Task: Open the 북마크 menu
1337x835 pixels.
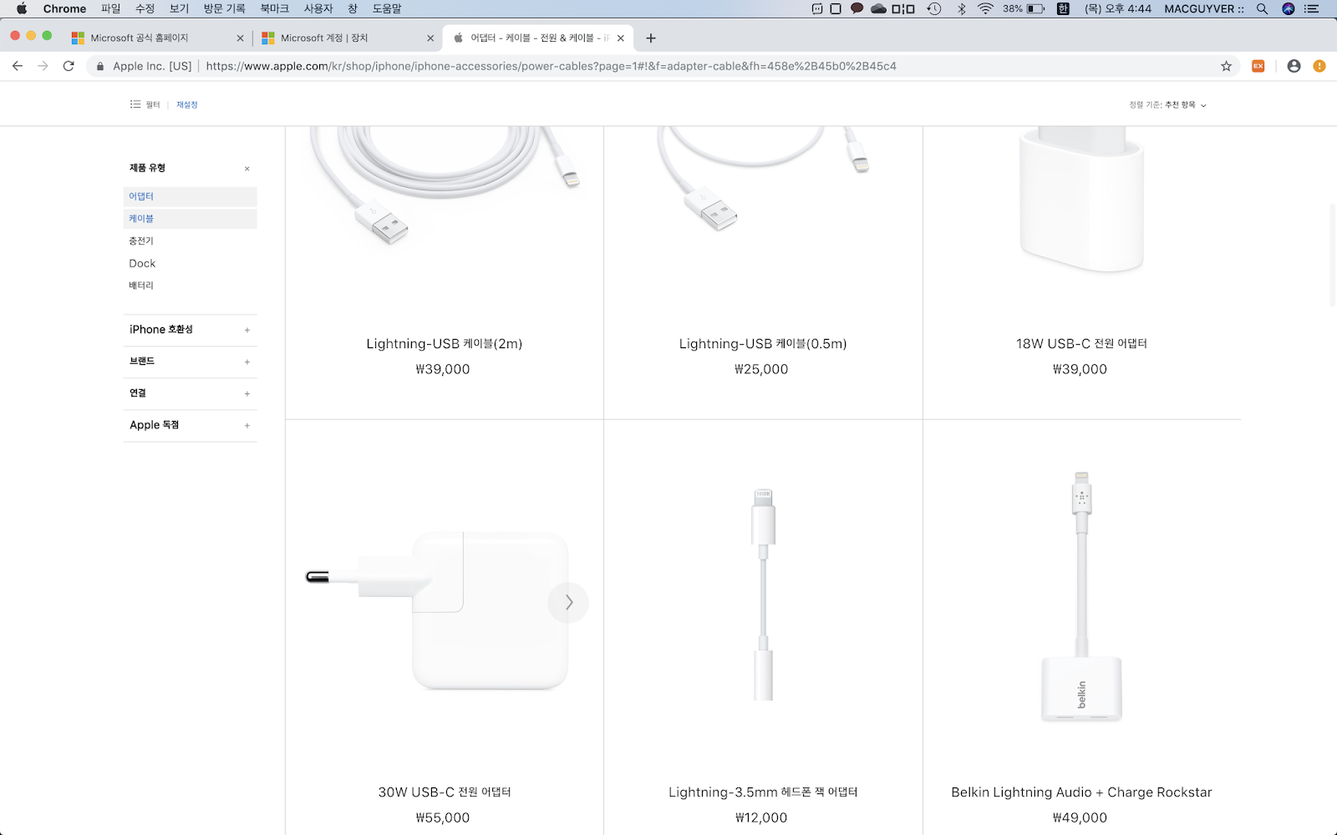Action: tap(274, 8)
